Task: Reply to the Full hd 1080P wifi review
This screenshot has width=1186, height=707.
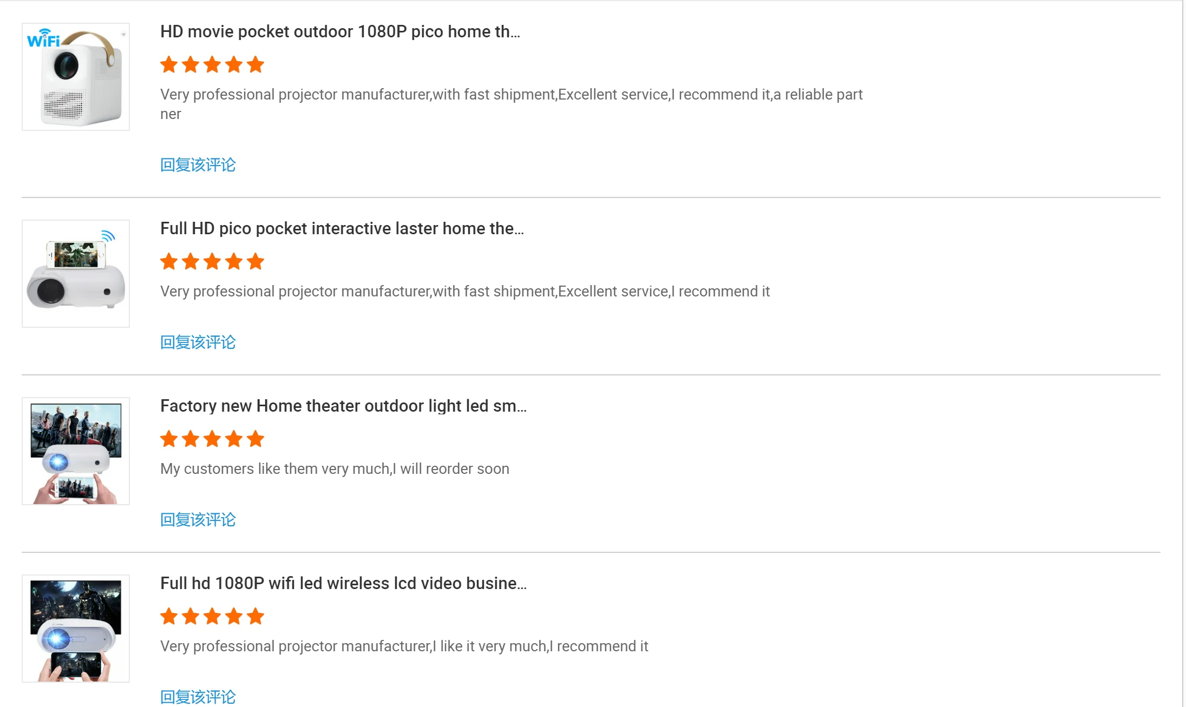Action: [198, 697]
